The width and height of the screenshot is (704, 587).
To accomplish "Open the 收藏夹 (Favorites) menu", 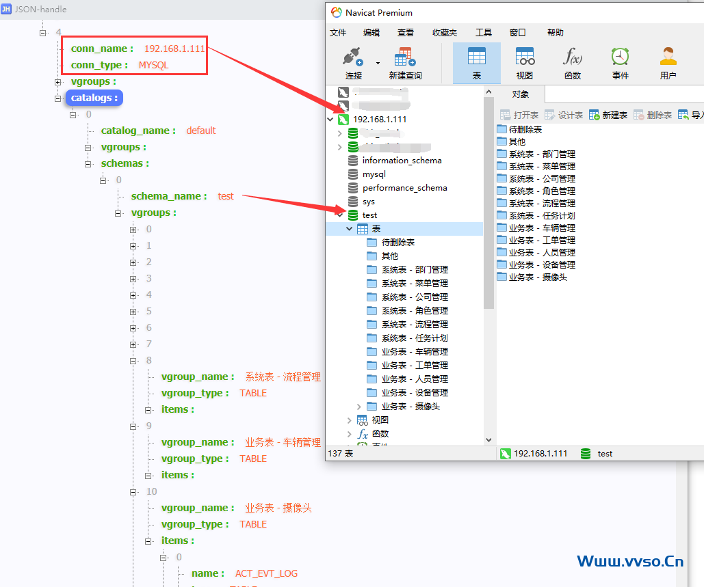I will click(445, 32).
